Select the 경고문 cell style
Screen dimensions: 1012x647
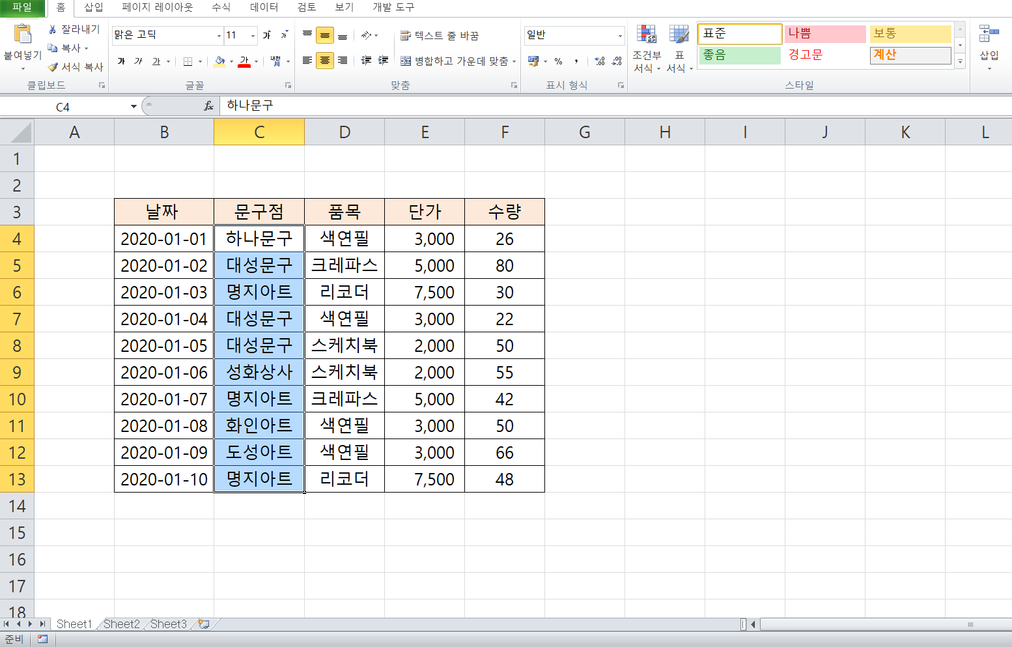click(825, 55)
